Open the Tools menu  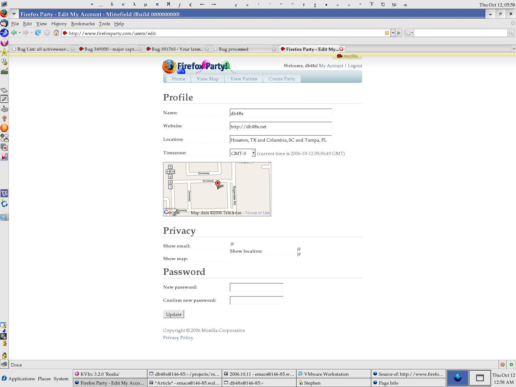coord(104,24)
